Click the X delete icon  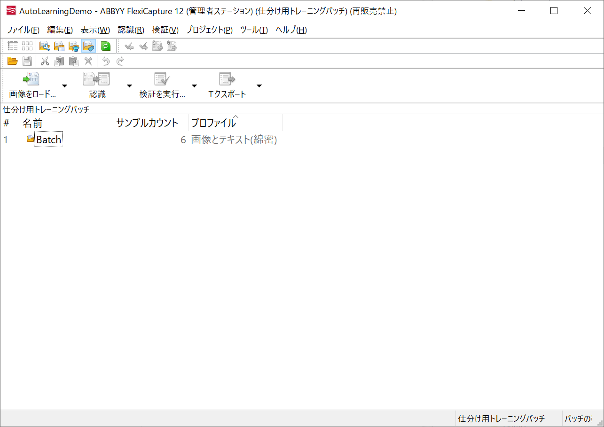point(88,61)
